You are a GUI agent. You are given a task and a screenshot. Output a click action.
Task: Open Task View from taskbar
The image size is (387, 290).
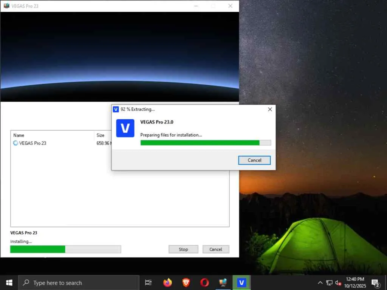(148, 282)
